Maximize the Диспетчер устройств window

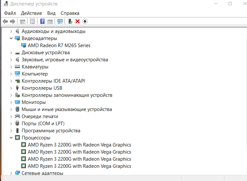pyautogui.click(x=230, y=4)
